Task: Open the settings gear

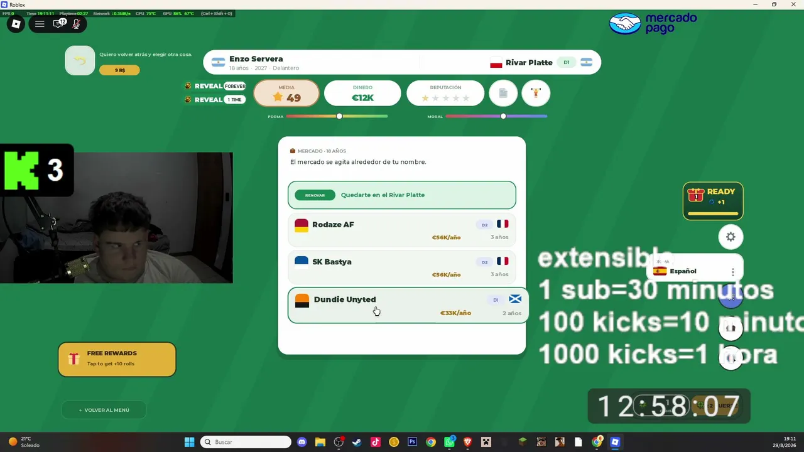Action: pos(731,237)
